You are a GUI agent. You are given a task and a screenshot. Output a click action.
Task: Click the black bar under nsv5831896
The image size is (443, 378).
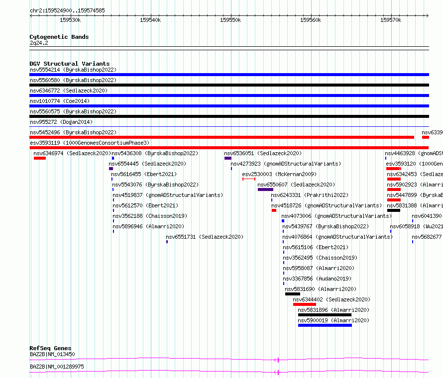point(325,315)
